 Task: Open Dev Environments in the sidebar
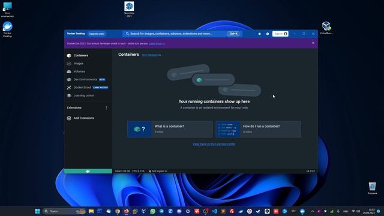(85, 80)
